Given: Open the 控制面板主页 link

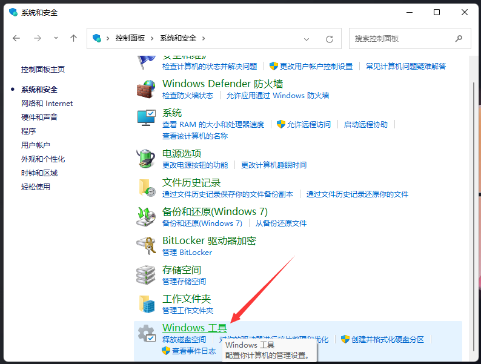Looking at the screenshot, I should (x=43, y=70).
